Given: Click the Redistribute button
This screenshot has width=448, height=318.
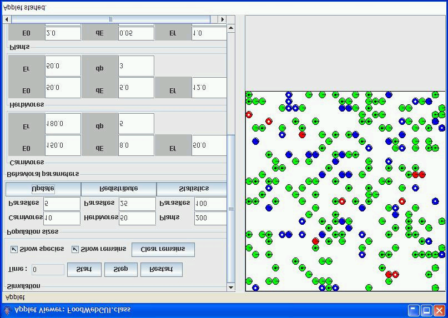Looking at the screenshot, I should click(x=119, y=189).
